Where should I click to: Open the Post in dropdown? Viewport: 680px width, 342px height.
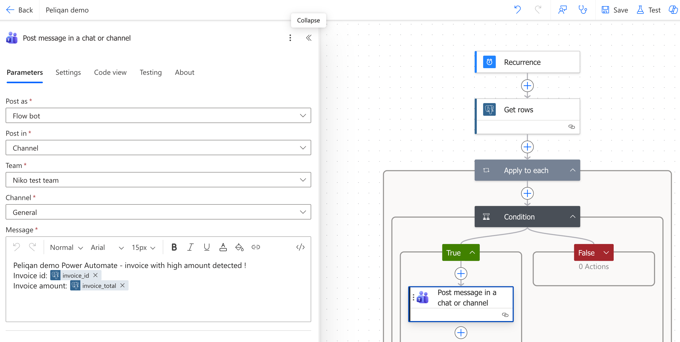coord(158,148)
